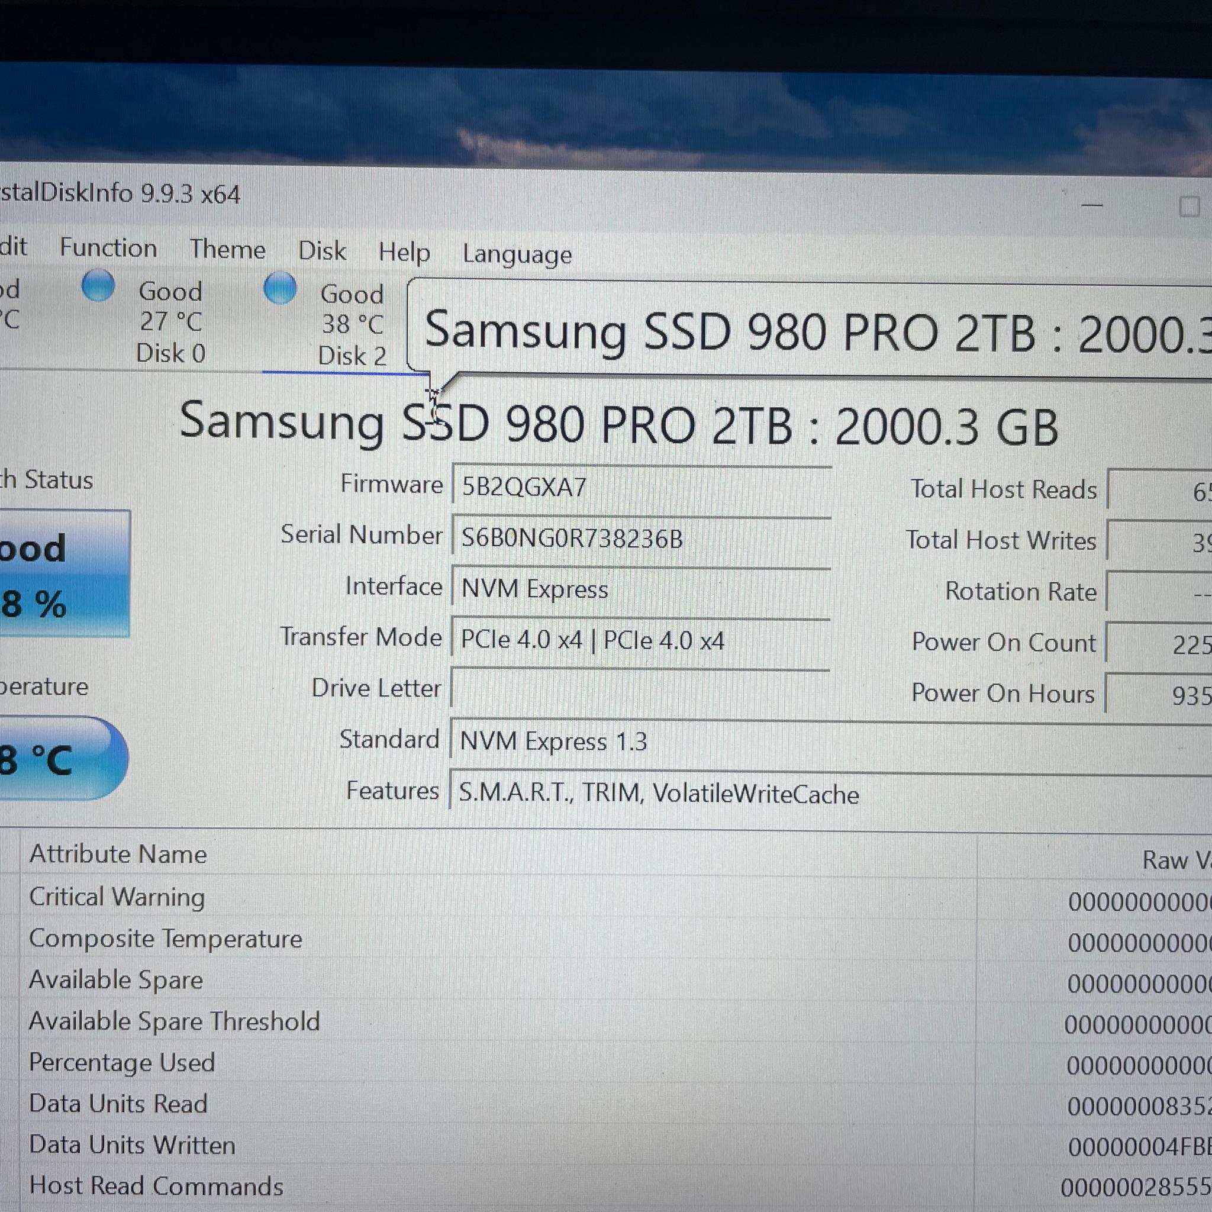Select the Host Read Commands row
The image size is (1212, 1212).
pos(606,1187)
